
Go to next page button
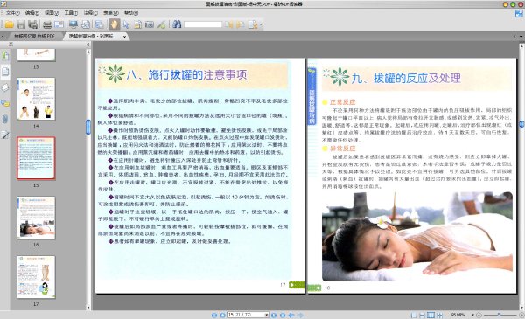(x=274, y=315)
